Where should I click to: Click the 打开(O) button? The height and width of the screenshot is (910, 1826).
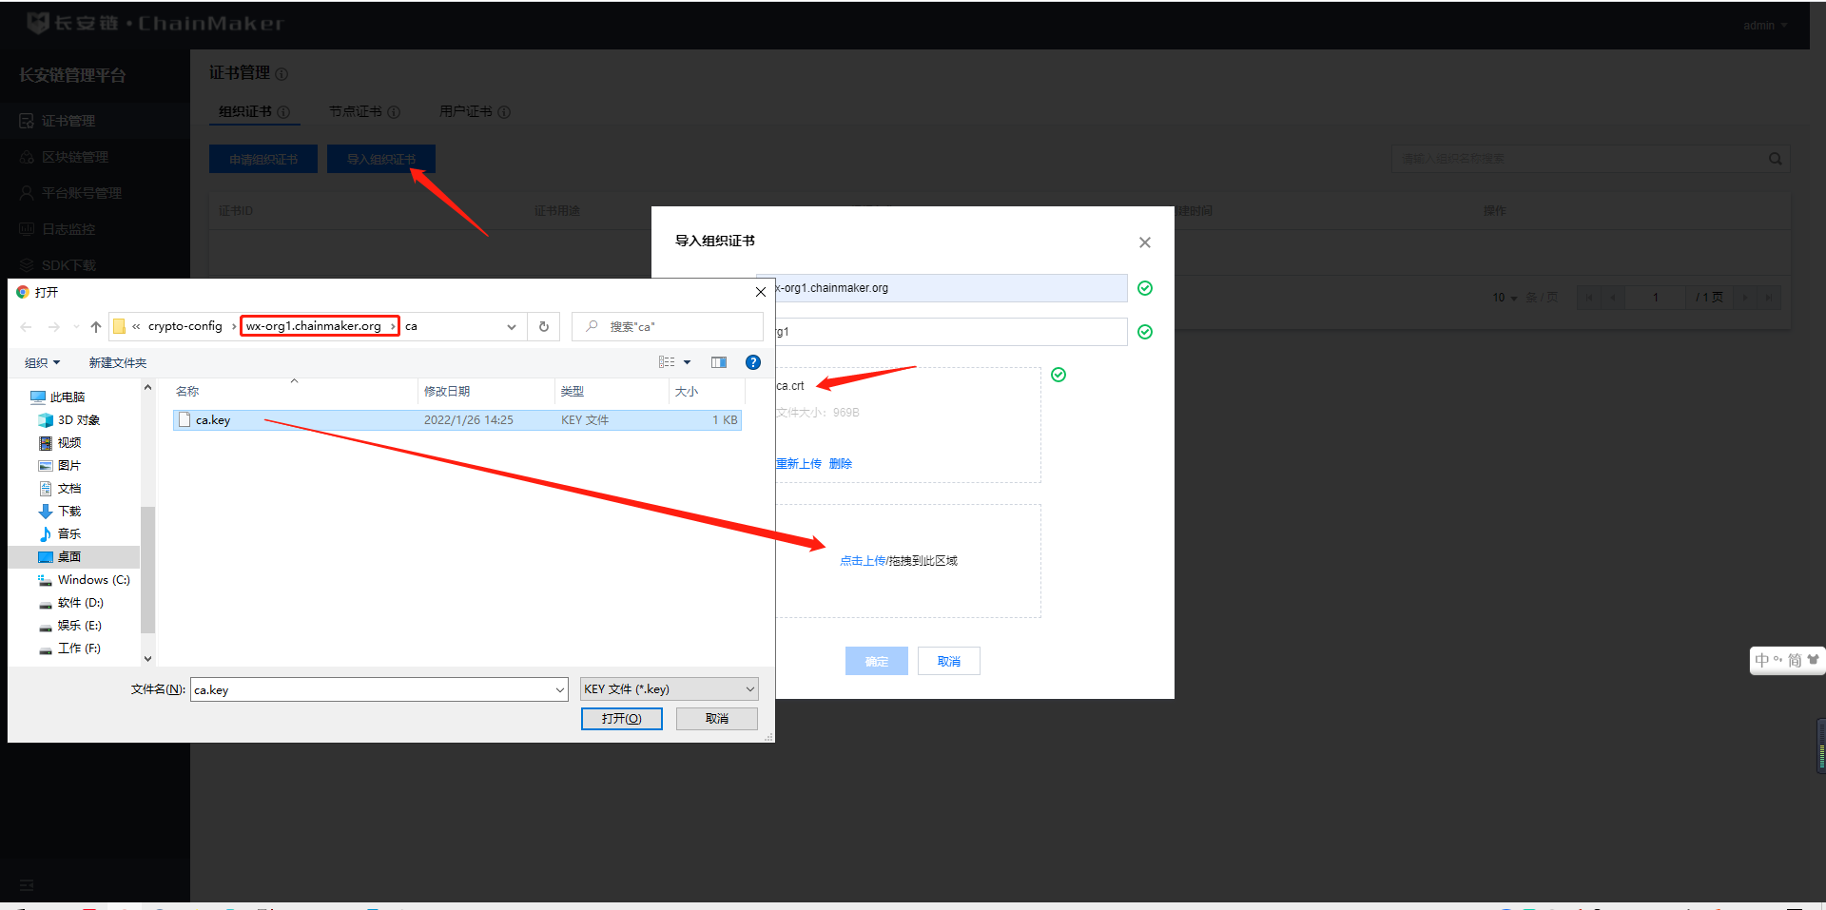tap(622, 719)
